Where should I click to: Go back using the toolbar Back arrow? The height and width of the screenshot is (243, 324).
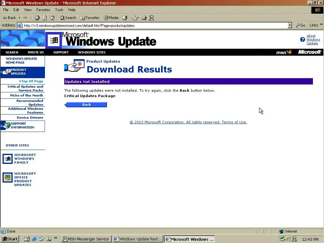(9, 18)
